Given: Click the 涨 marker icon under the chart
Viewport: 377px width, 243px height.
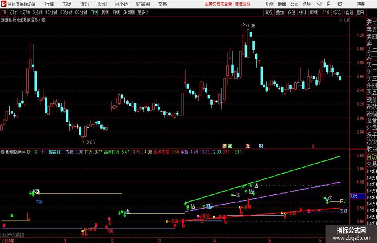Looking at the screenshot, I should point(248,146).
